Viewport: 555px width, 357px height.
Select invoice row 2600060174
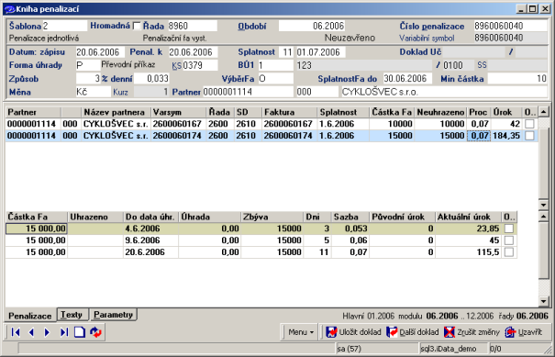(x=272, y=136)
